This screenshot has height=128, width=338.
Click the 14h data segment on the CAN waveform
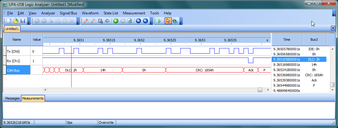coord(103,70)
